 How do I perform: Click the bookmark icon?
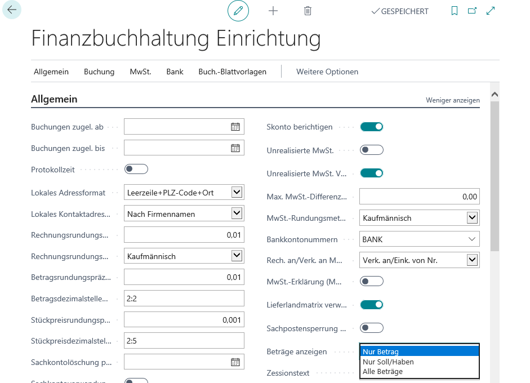[x=455, y=11]
